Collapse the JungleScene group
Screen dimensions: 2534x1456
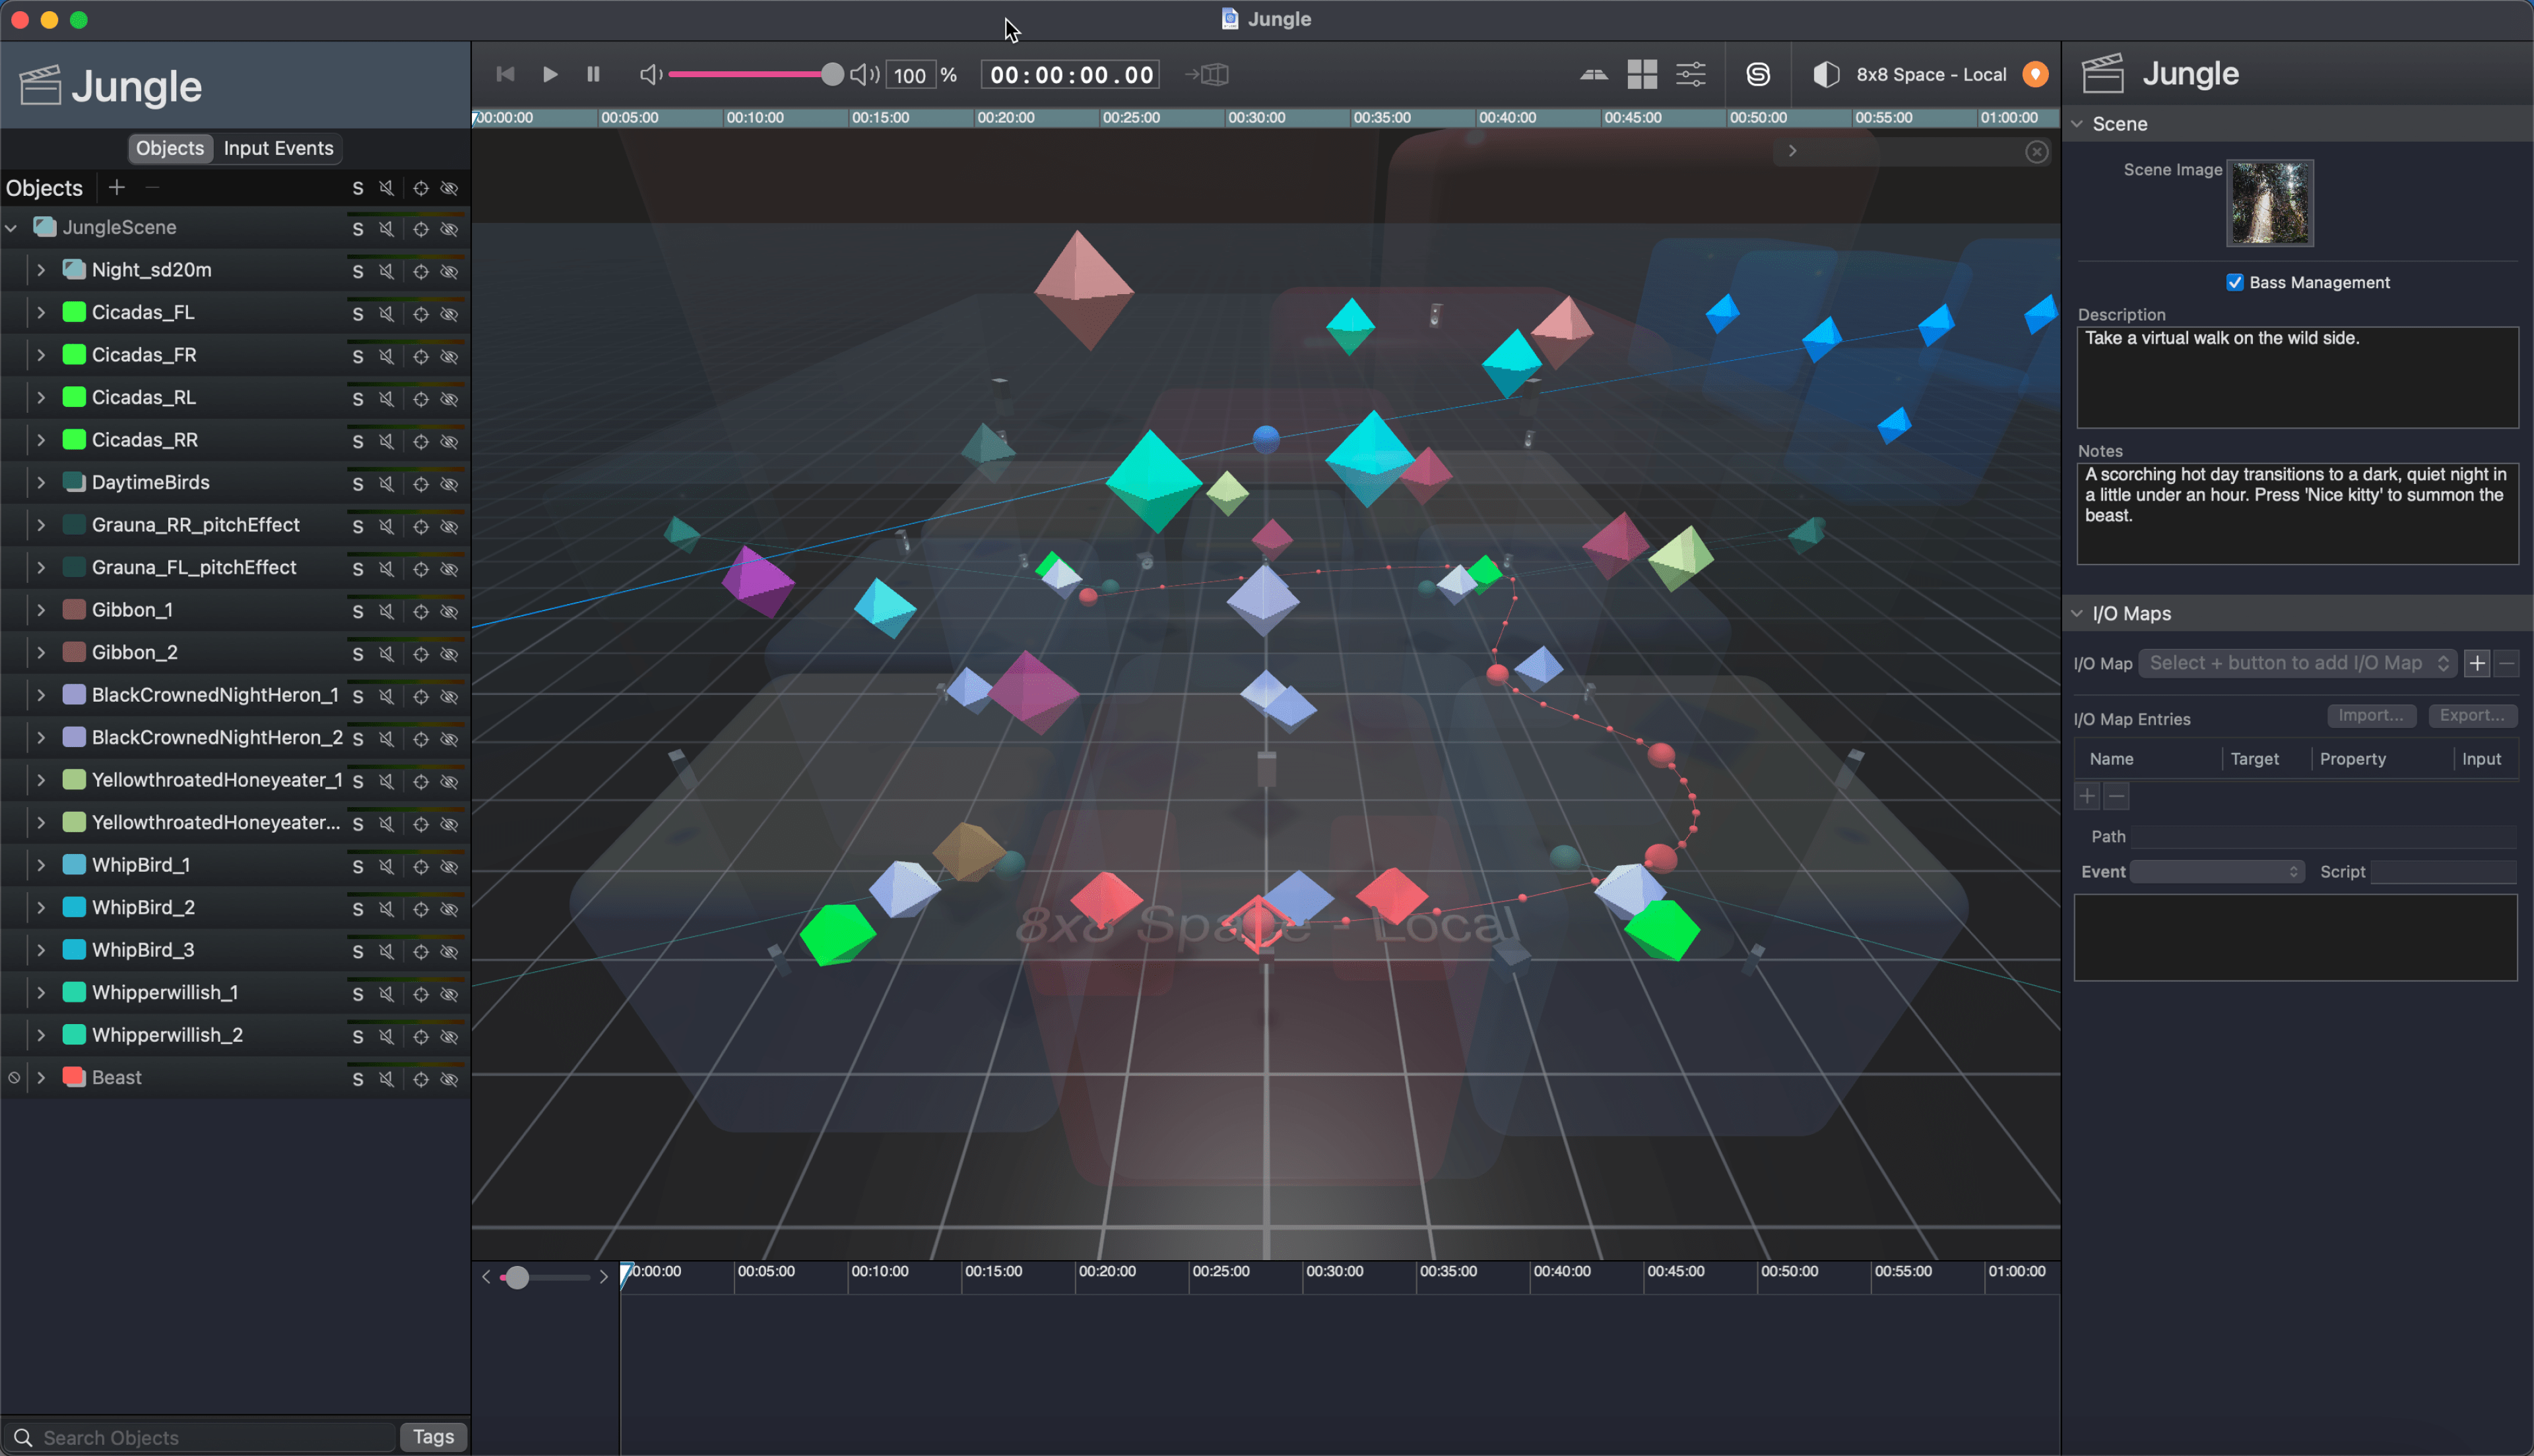tap(11, 227)
